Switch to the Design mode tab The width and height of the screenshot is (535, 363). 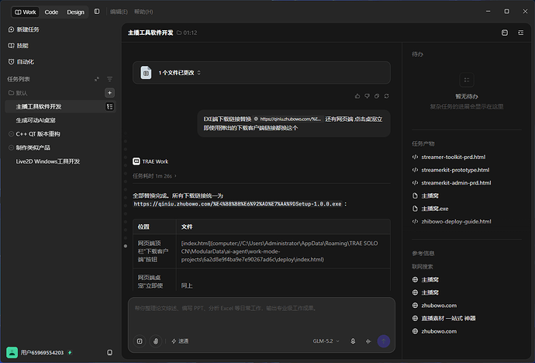(x=75, y=12)
